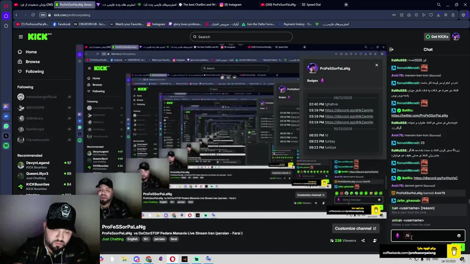
Task: Click the English tag
Action: click(x=133, y=239)
